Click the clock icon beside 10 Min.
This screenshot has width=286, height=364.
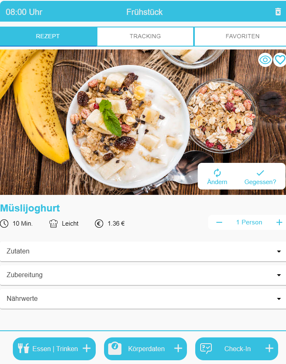coord(4,224)
